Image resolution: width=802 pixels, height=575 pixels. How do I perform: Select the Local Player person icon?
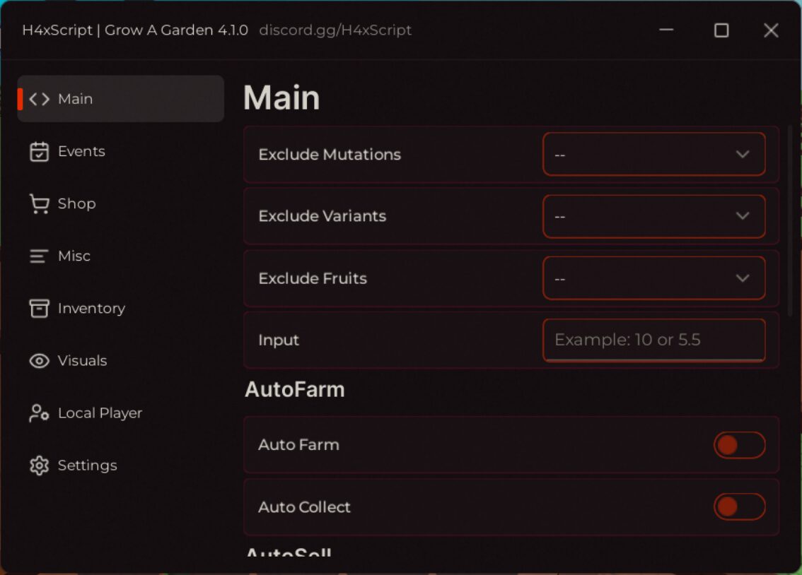40,413
